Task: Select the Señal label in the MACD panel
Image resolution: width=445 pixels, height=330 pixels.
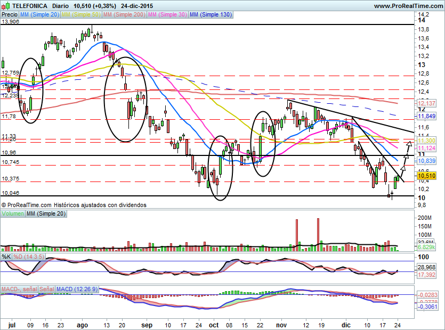Action: (46, 289)
